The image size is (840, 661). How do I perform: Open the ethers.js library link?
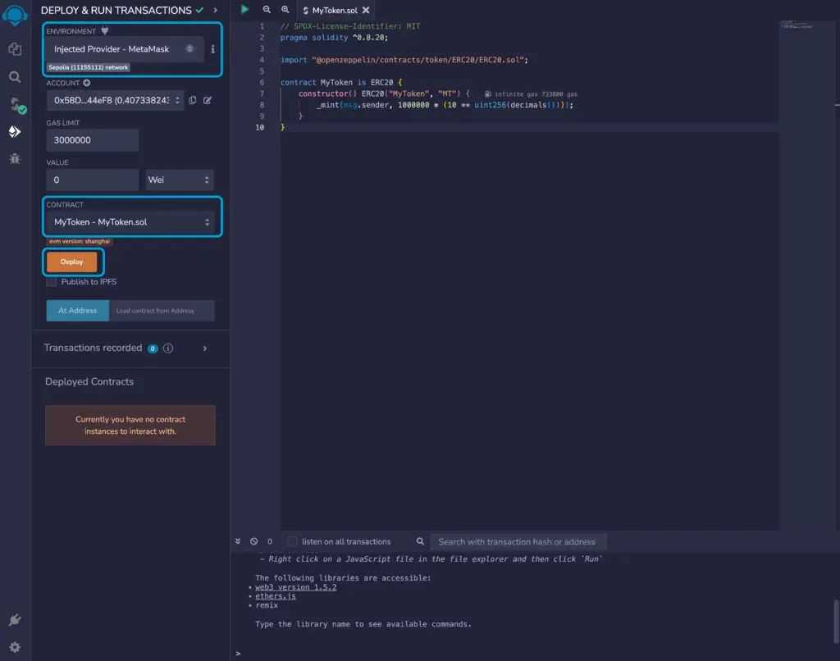(276, 596)
